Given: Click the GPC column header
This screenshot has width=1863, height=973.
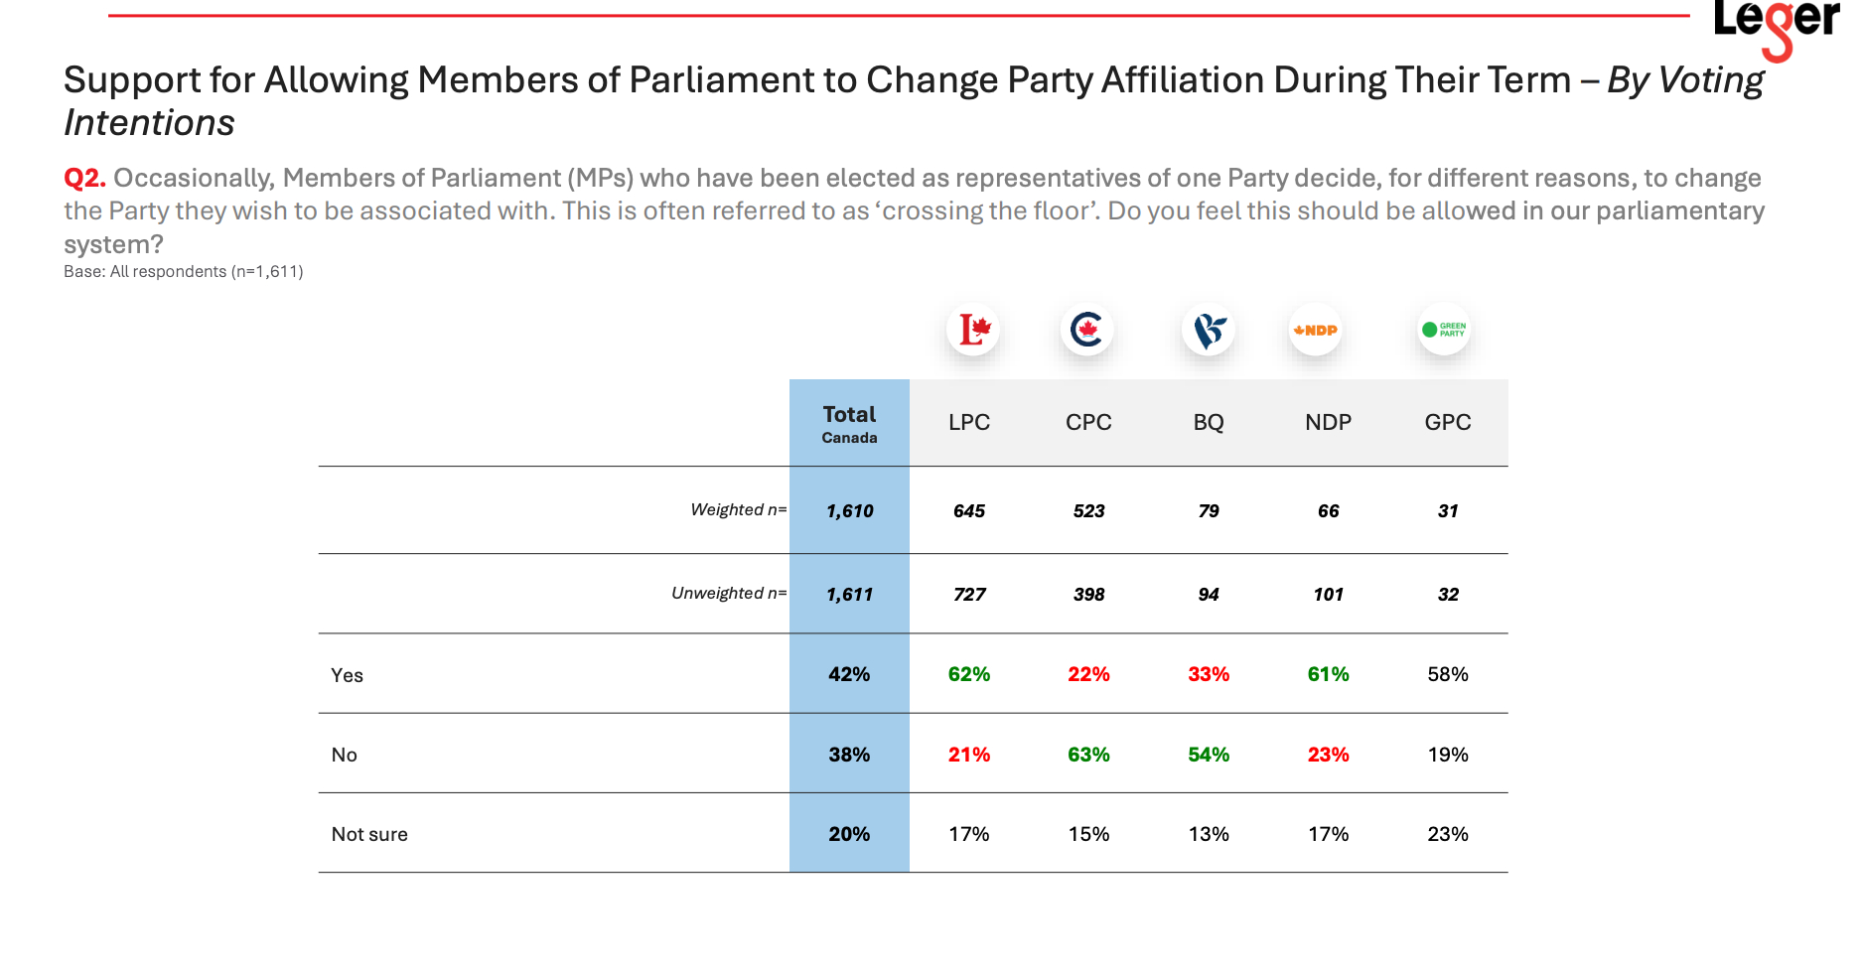Looking at the screenshot, I should (x=1448, y=423).
